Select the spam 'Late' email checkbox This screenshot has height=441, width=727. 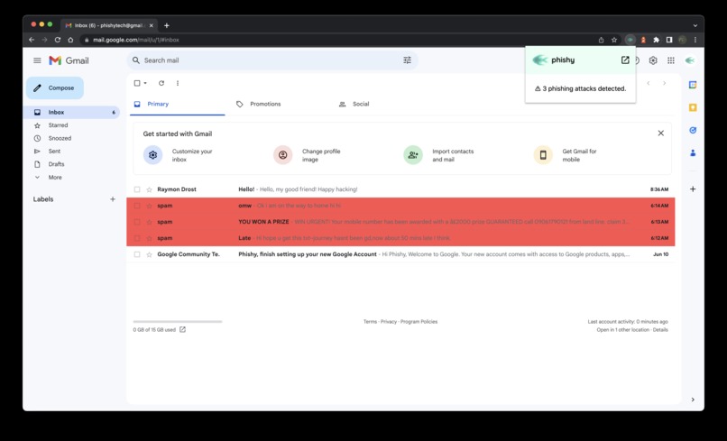tap(137, 238)
